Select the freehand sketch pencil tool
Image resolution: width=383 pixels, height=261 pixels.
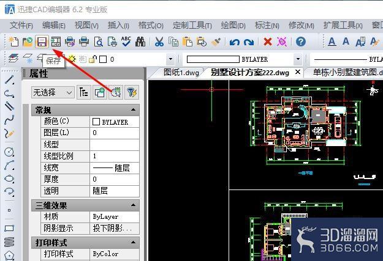click(9, 133)
